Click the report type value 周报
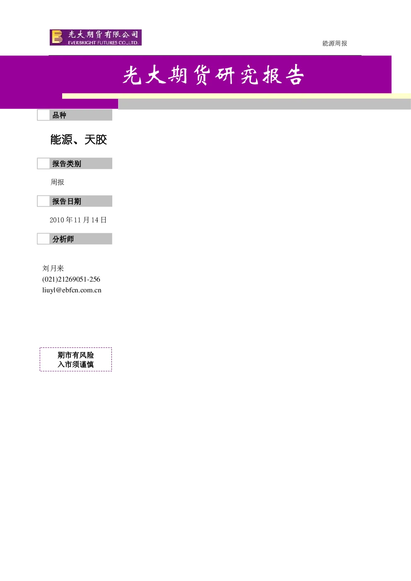 pyautogui.click(x=58, y=182)
